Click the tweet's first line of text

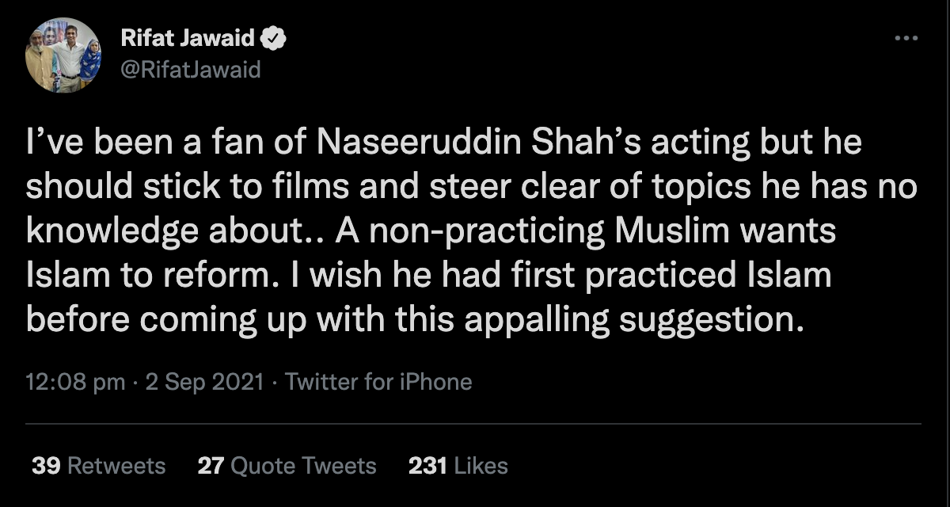tap(443, 147)
